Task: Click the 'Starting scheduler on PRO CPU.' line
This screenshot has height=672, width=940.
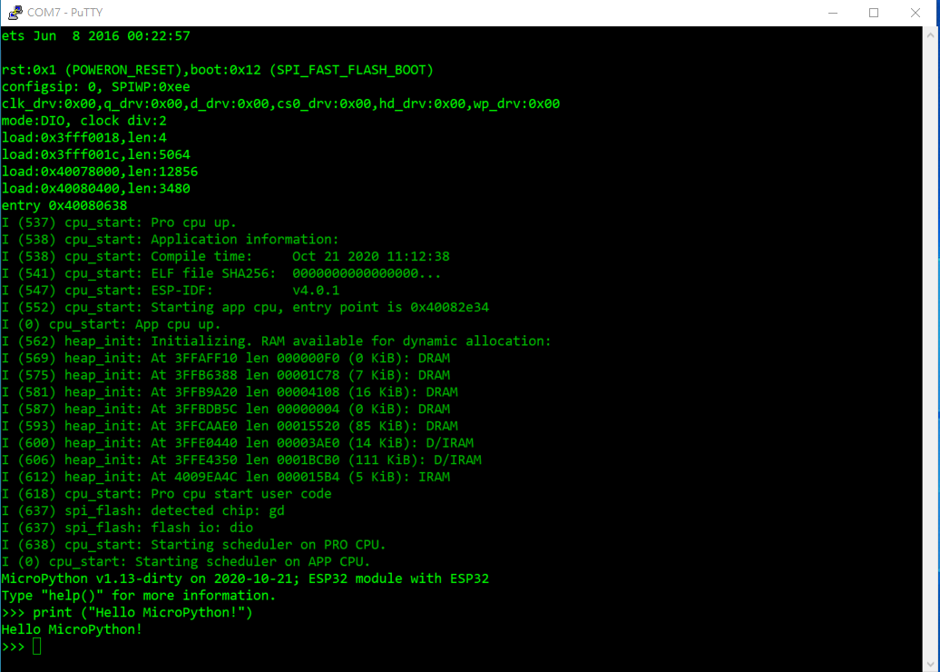Action: click(193, 544)
